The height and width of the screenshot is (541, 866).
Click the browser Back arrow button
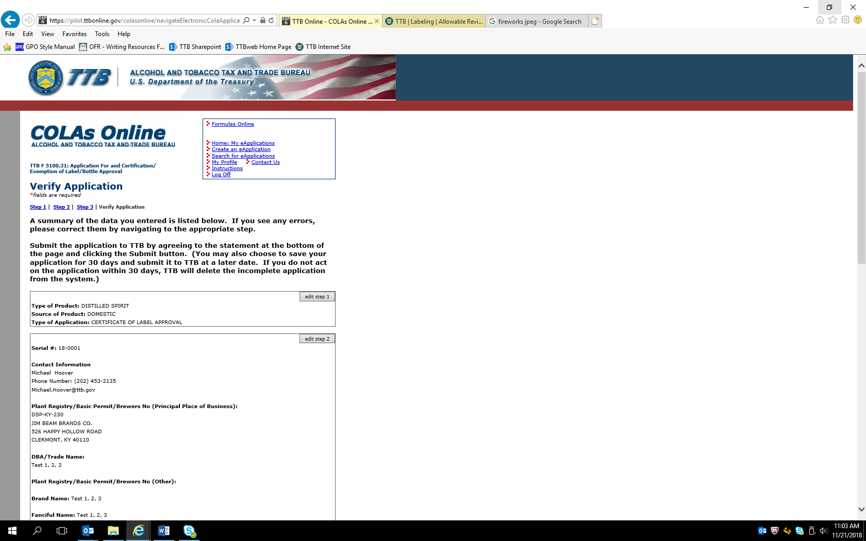coord(10,20)
